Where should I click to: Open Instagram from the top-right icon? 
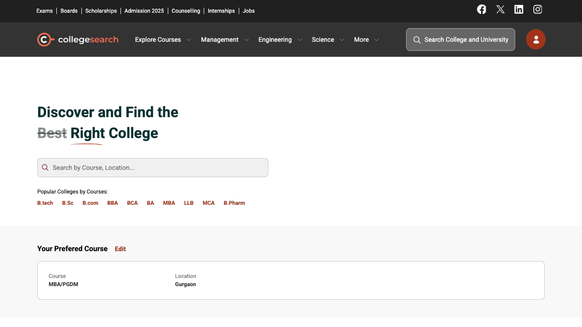point(537,9)
